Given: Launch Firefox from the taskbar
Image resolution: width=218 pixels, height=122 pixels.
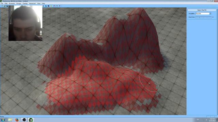Looking at the screenshot, I should pyautogui.click(x=17, y=120).
